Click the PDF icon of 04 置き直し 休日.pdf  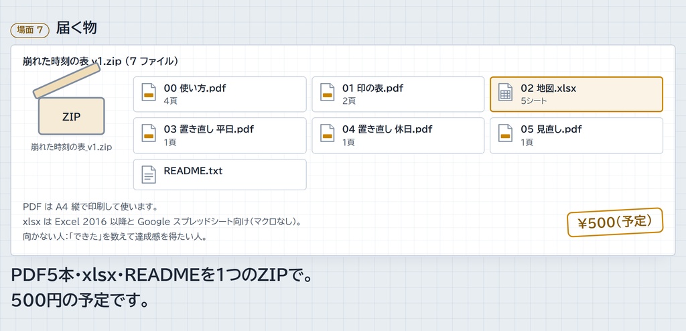327,133
